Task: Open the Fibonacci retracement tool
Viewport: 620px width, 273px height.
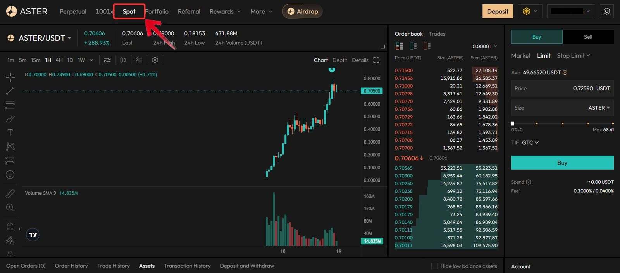Action: pyautogui.click(x=10, y=105)
